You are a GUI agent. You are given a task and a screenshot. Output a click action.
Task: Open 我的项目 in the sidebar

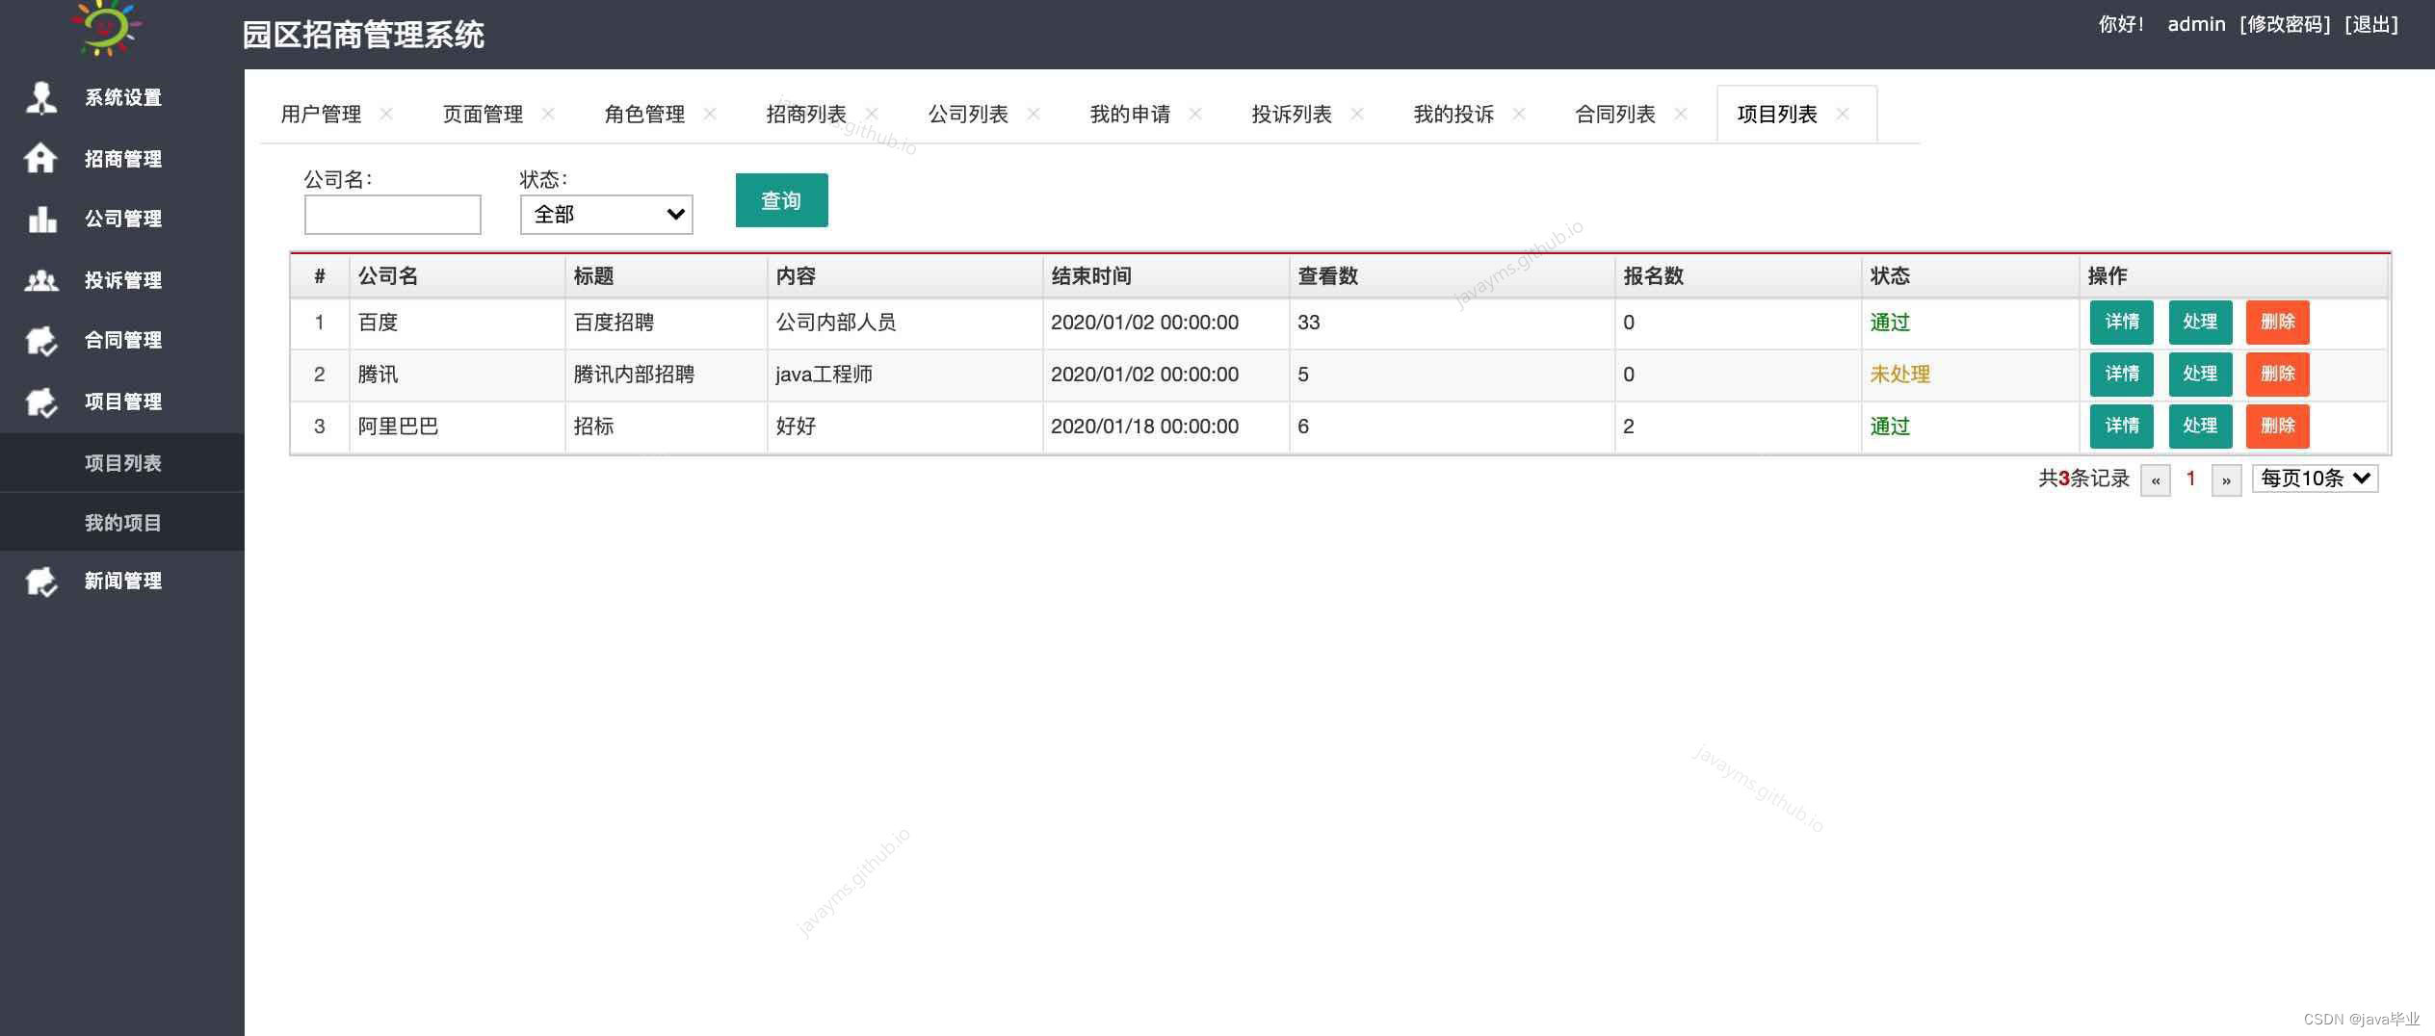click(122, 522)
